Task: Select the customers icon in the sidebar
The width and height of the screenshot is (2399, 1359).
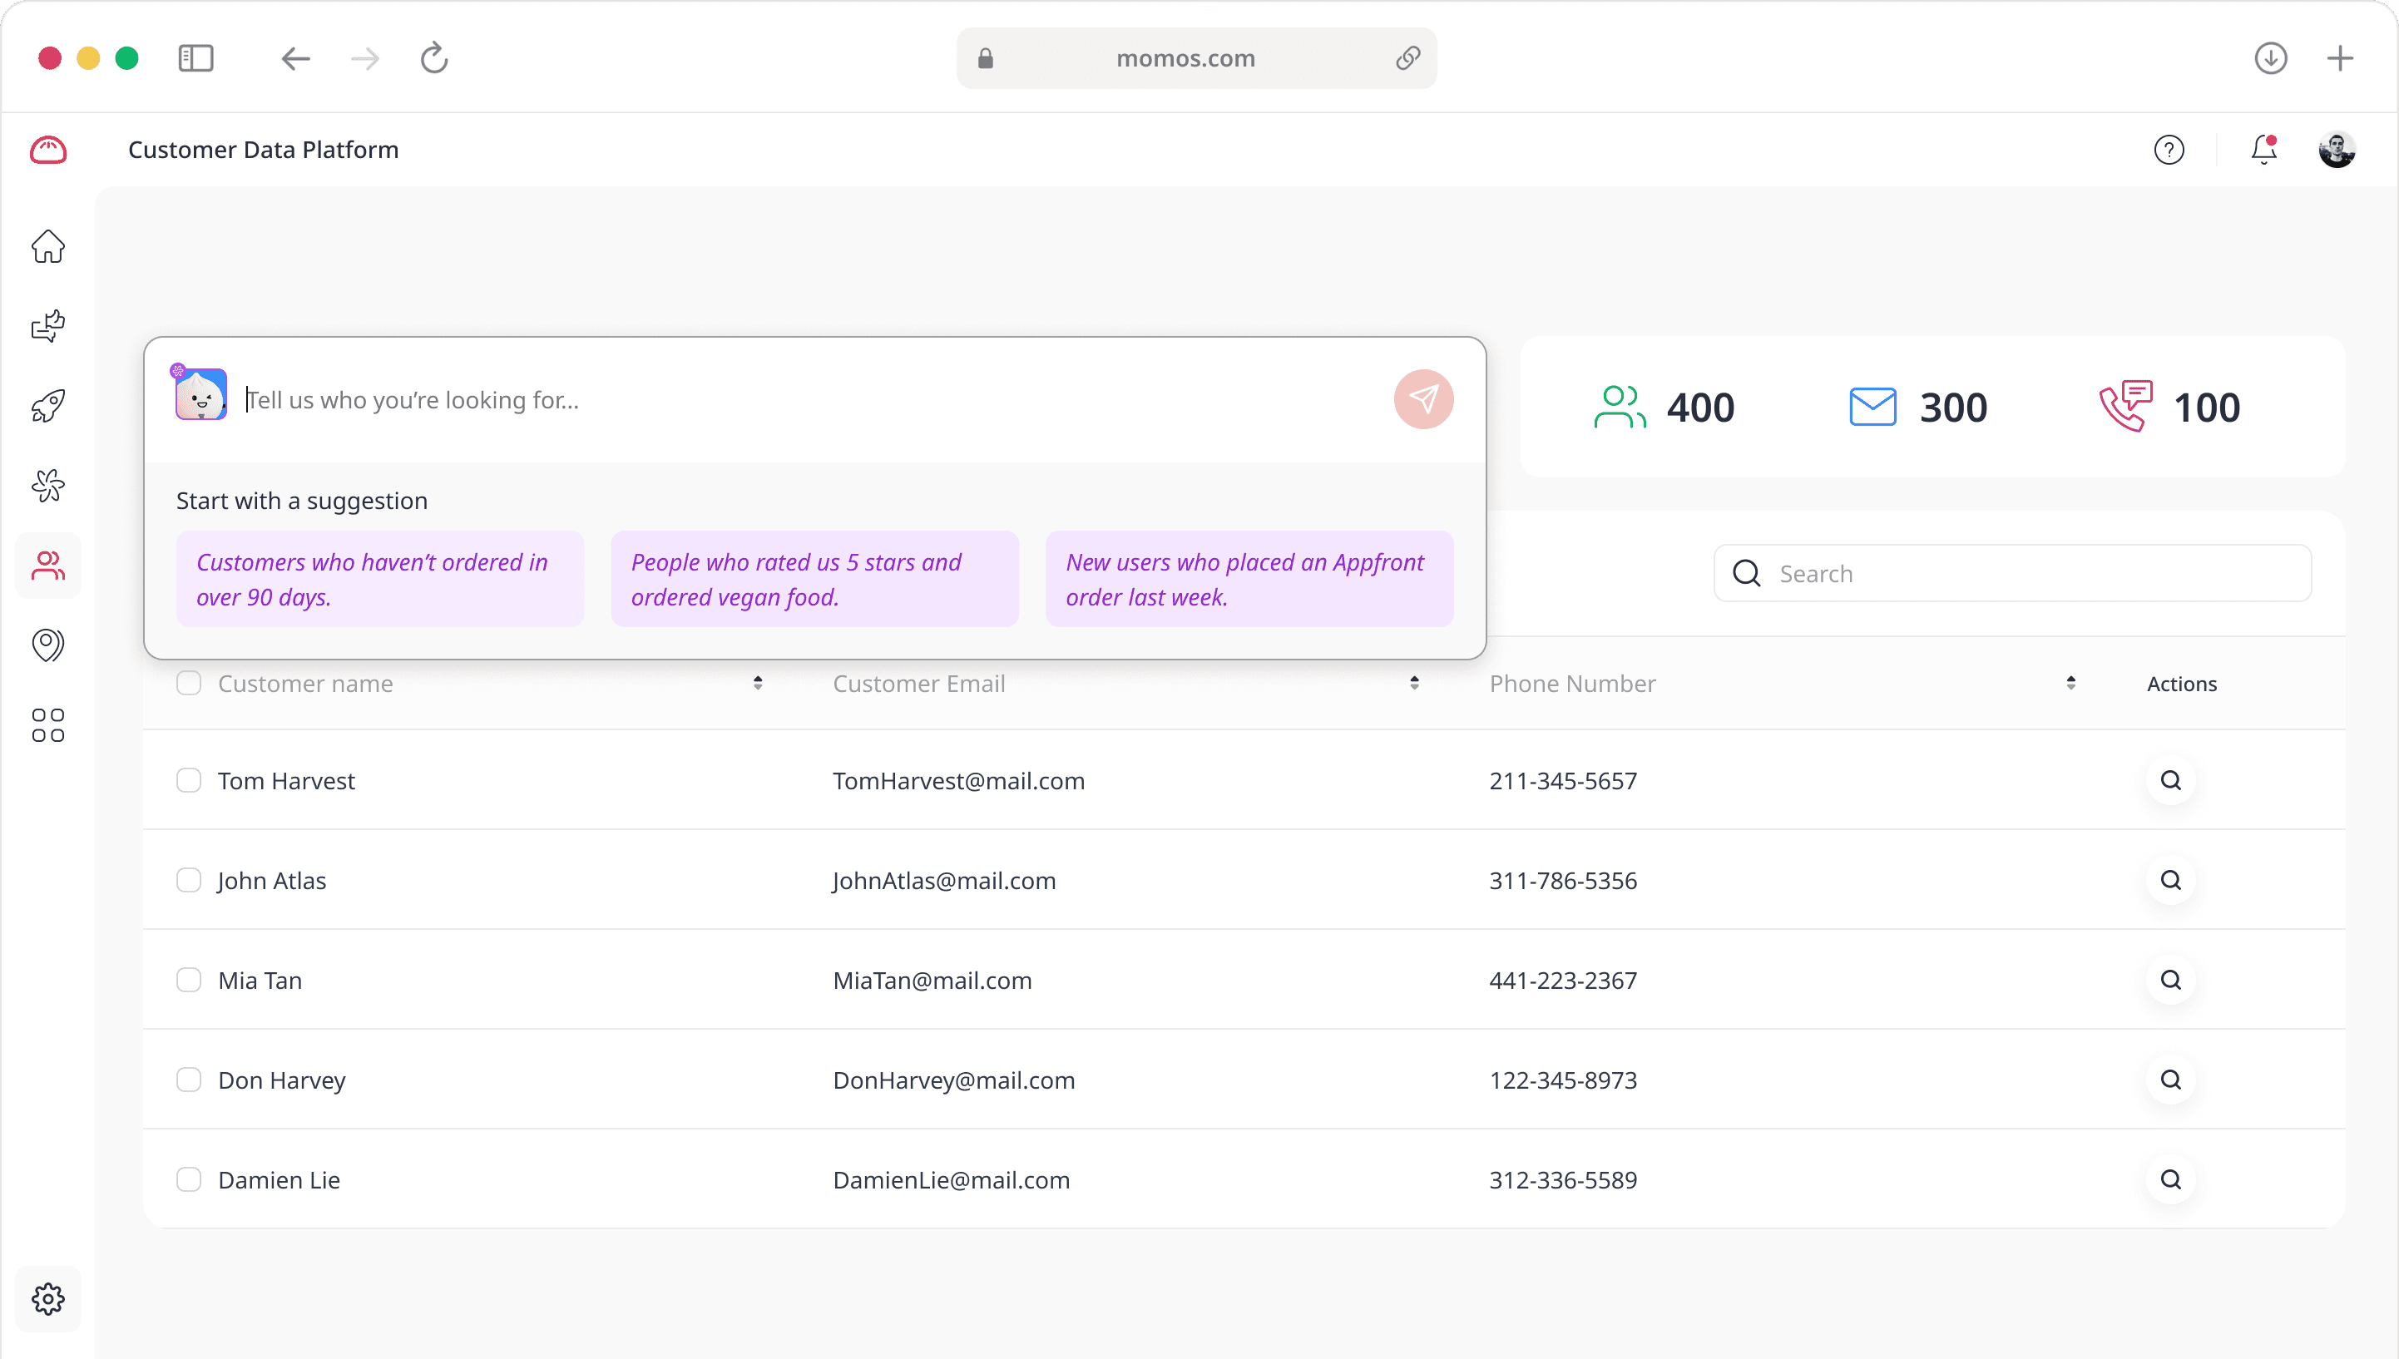Action: [47, 565]
